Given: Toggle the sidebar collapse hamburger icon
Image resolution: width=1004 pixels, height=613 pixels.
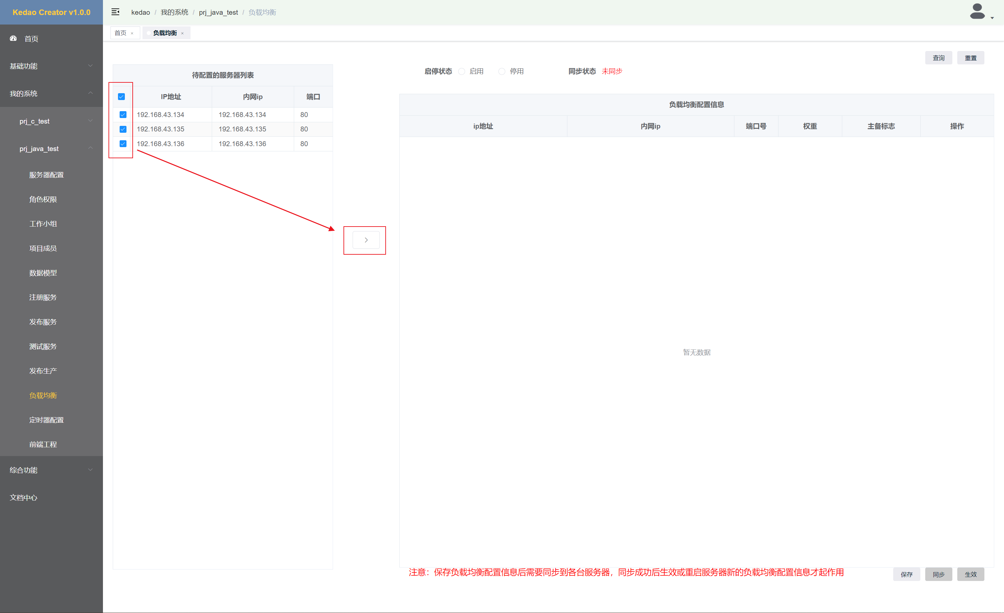Looking at the screenshot, I should [115, 12].
